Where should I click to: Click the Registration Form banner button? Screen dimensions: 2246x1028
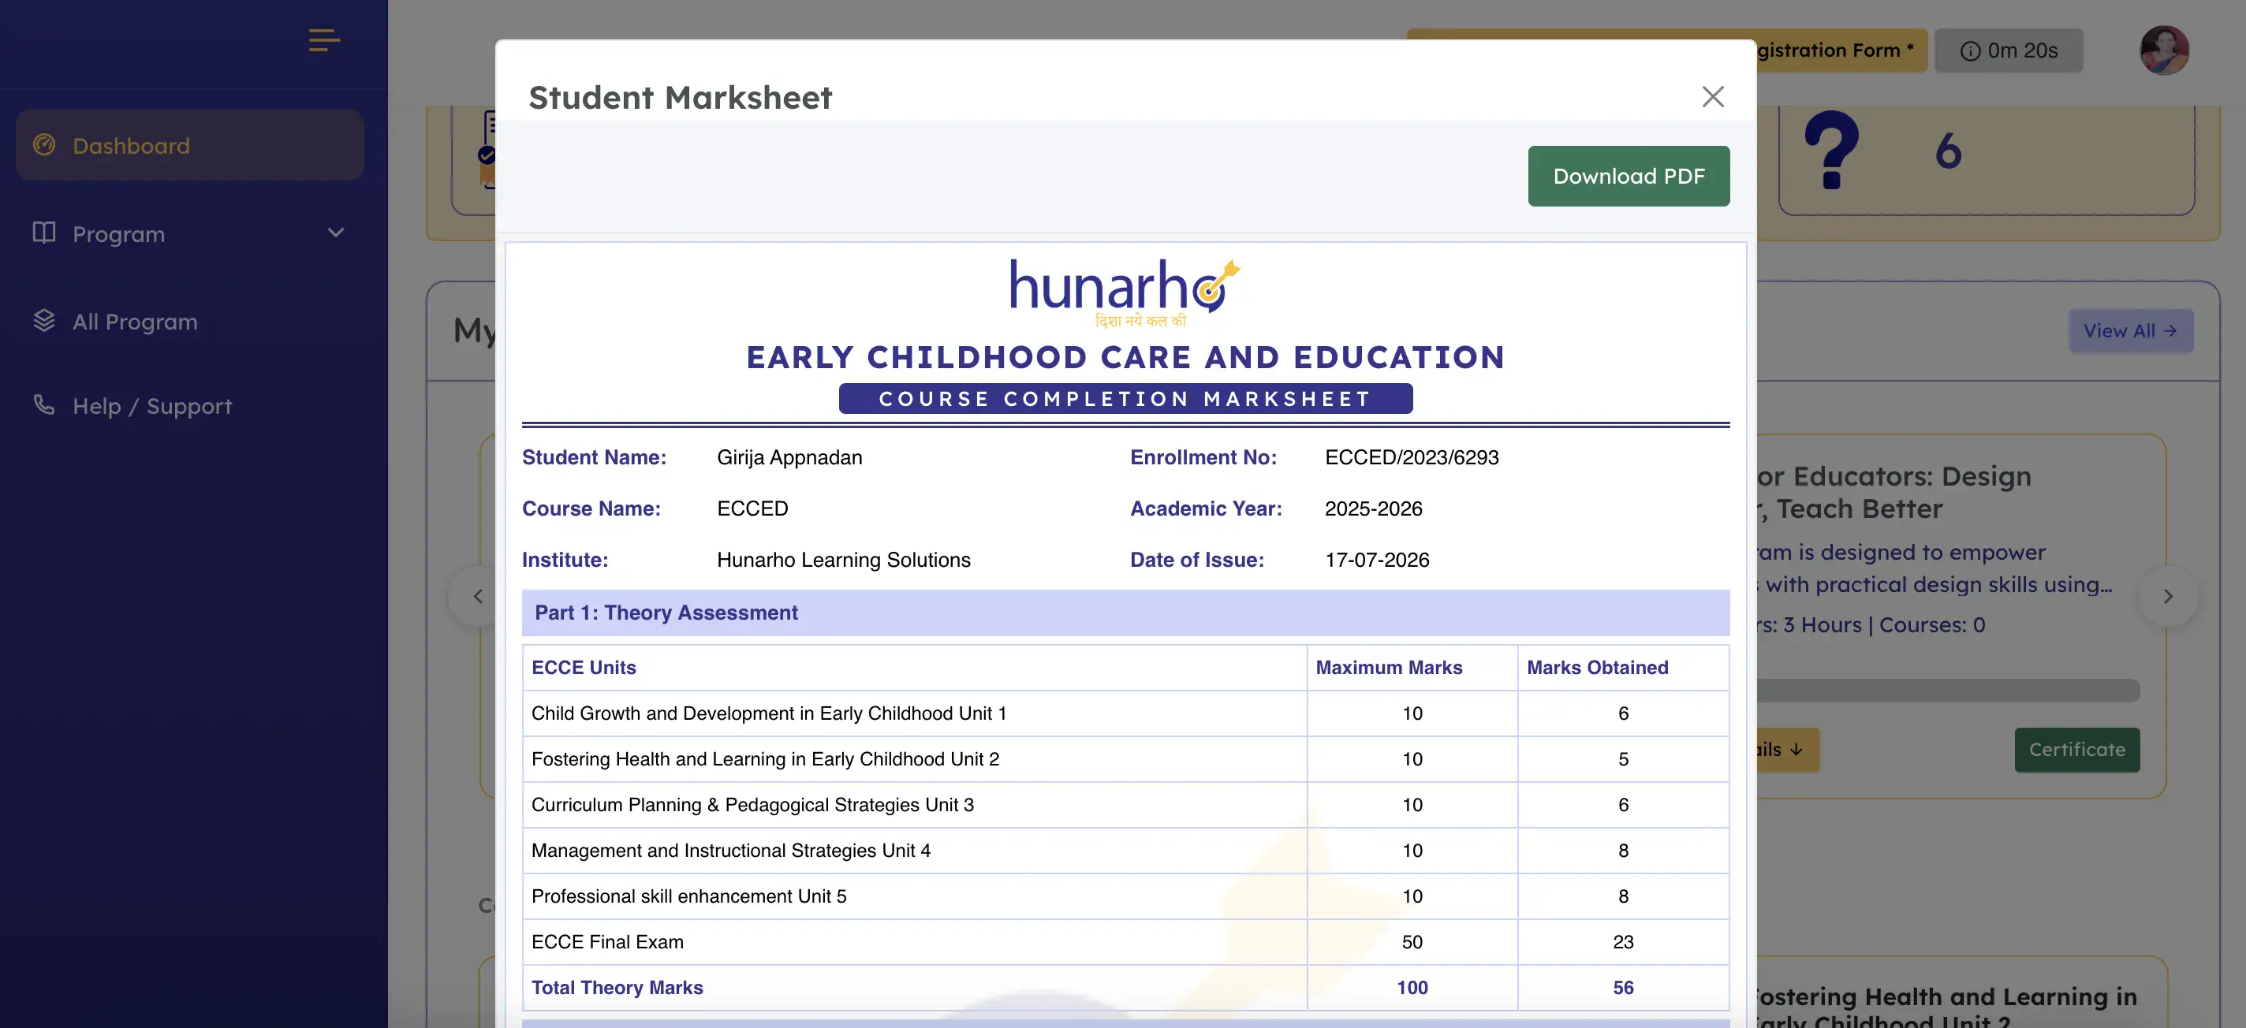point(1841,50)
